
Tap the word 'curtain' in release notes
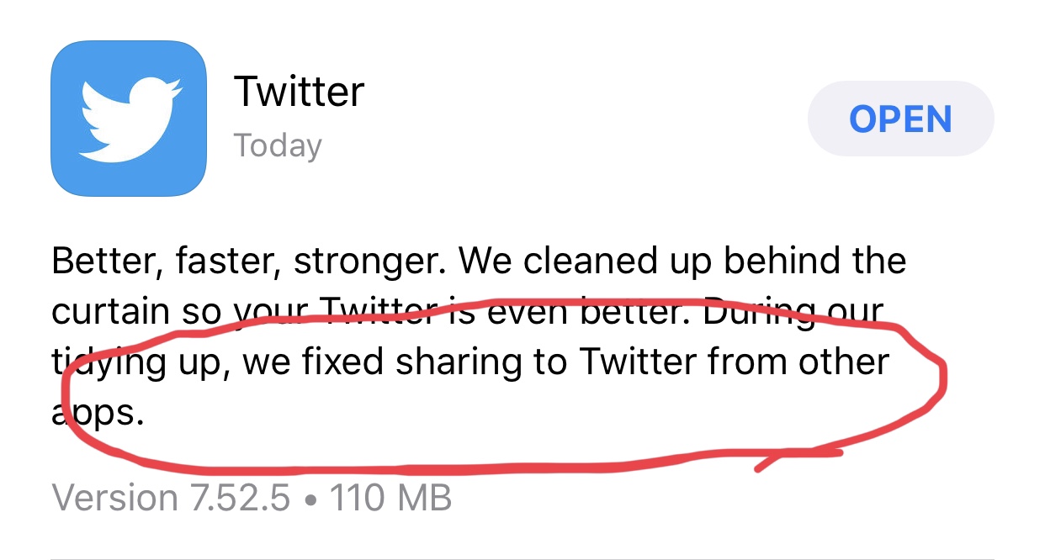(x=110, y=312)
